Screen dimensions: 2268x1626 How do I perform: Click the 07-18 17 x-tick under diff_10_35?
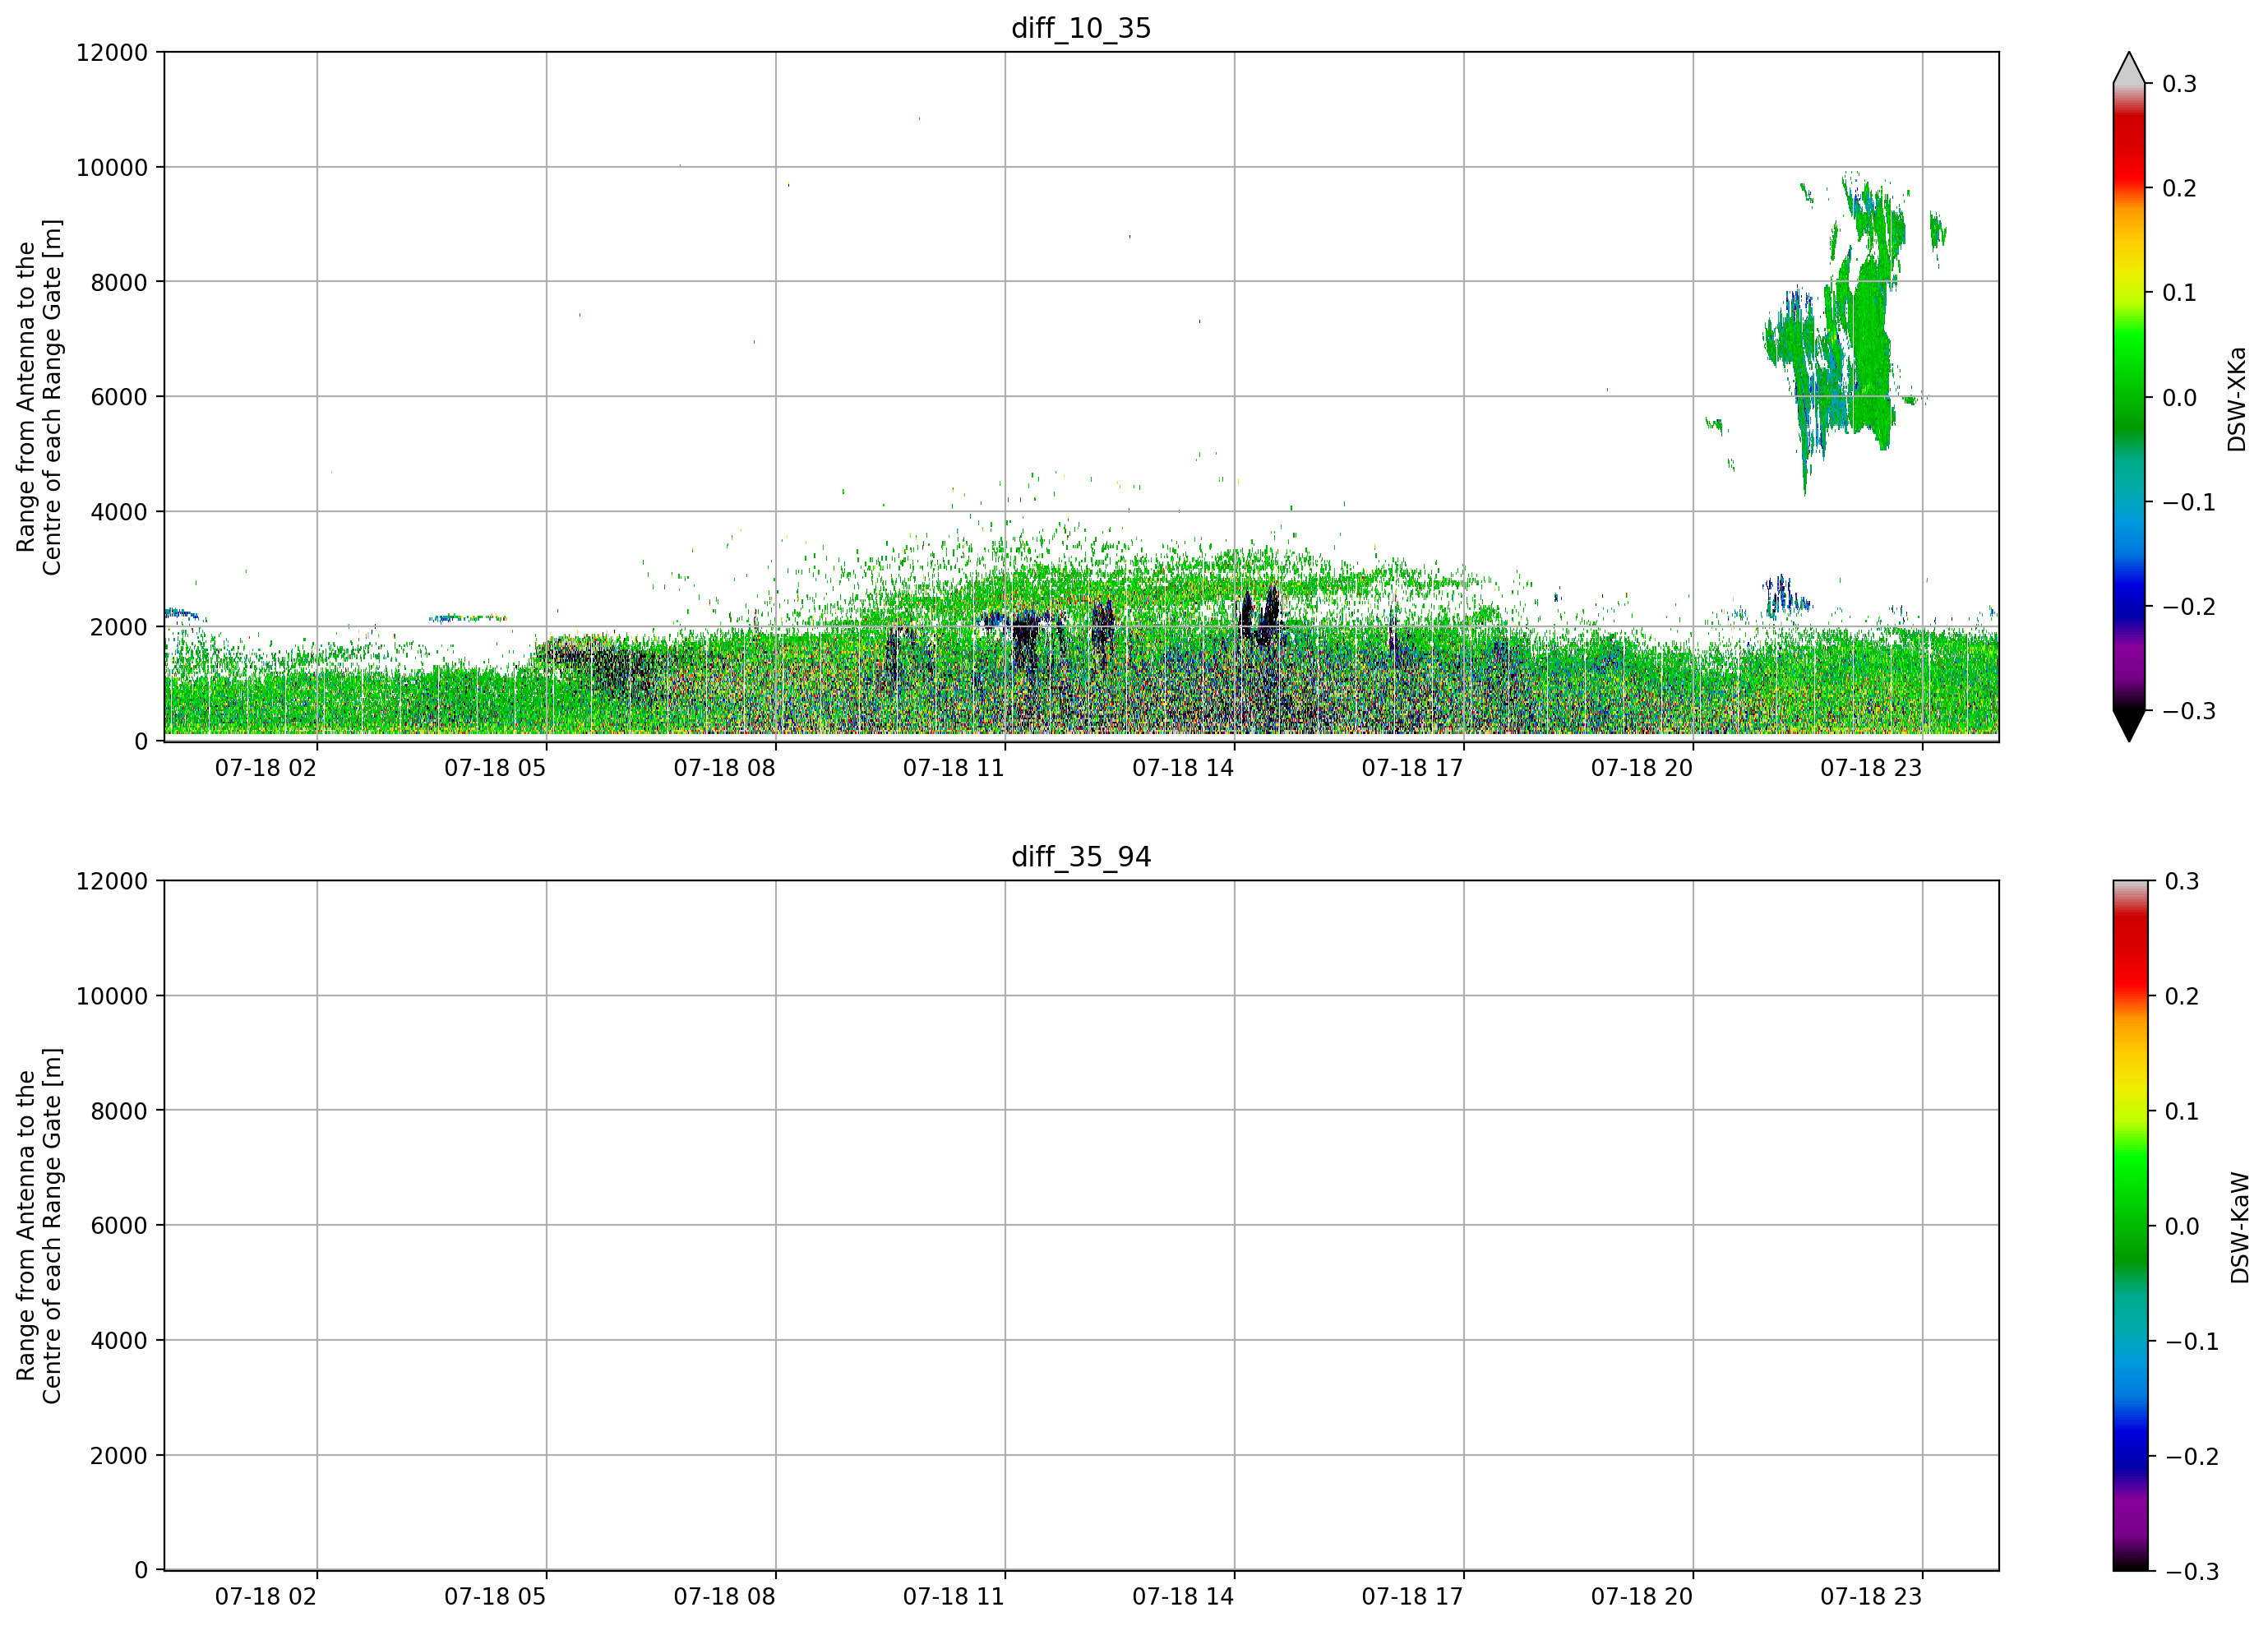(1412, 768)
